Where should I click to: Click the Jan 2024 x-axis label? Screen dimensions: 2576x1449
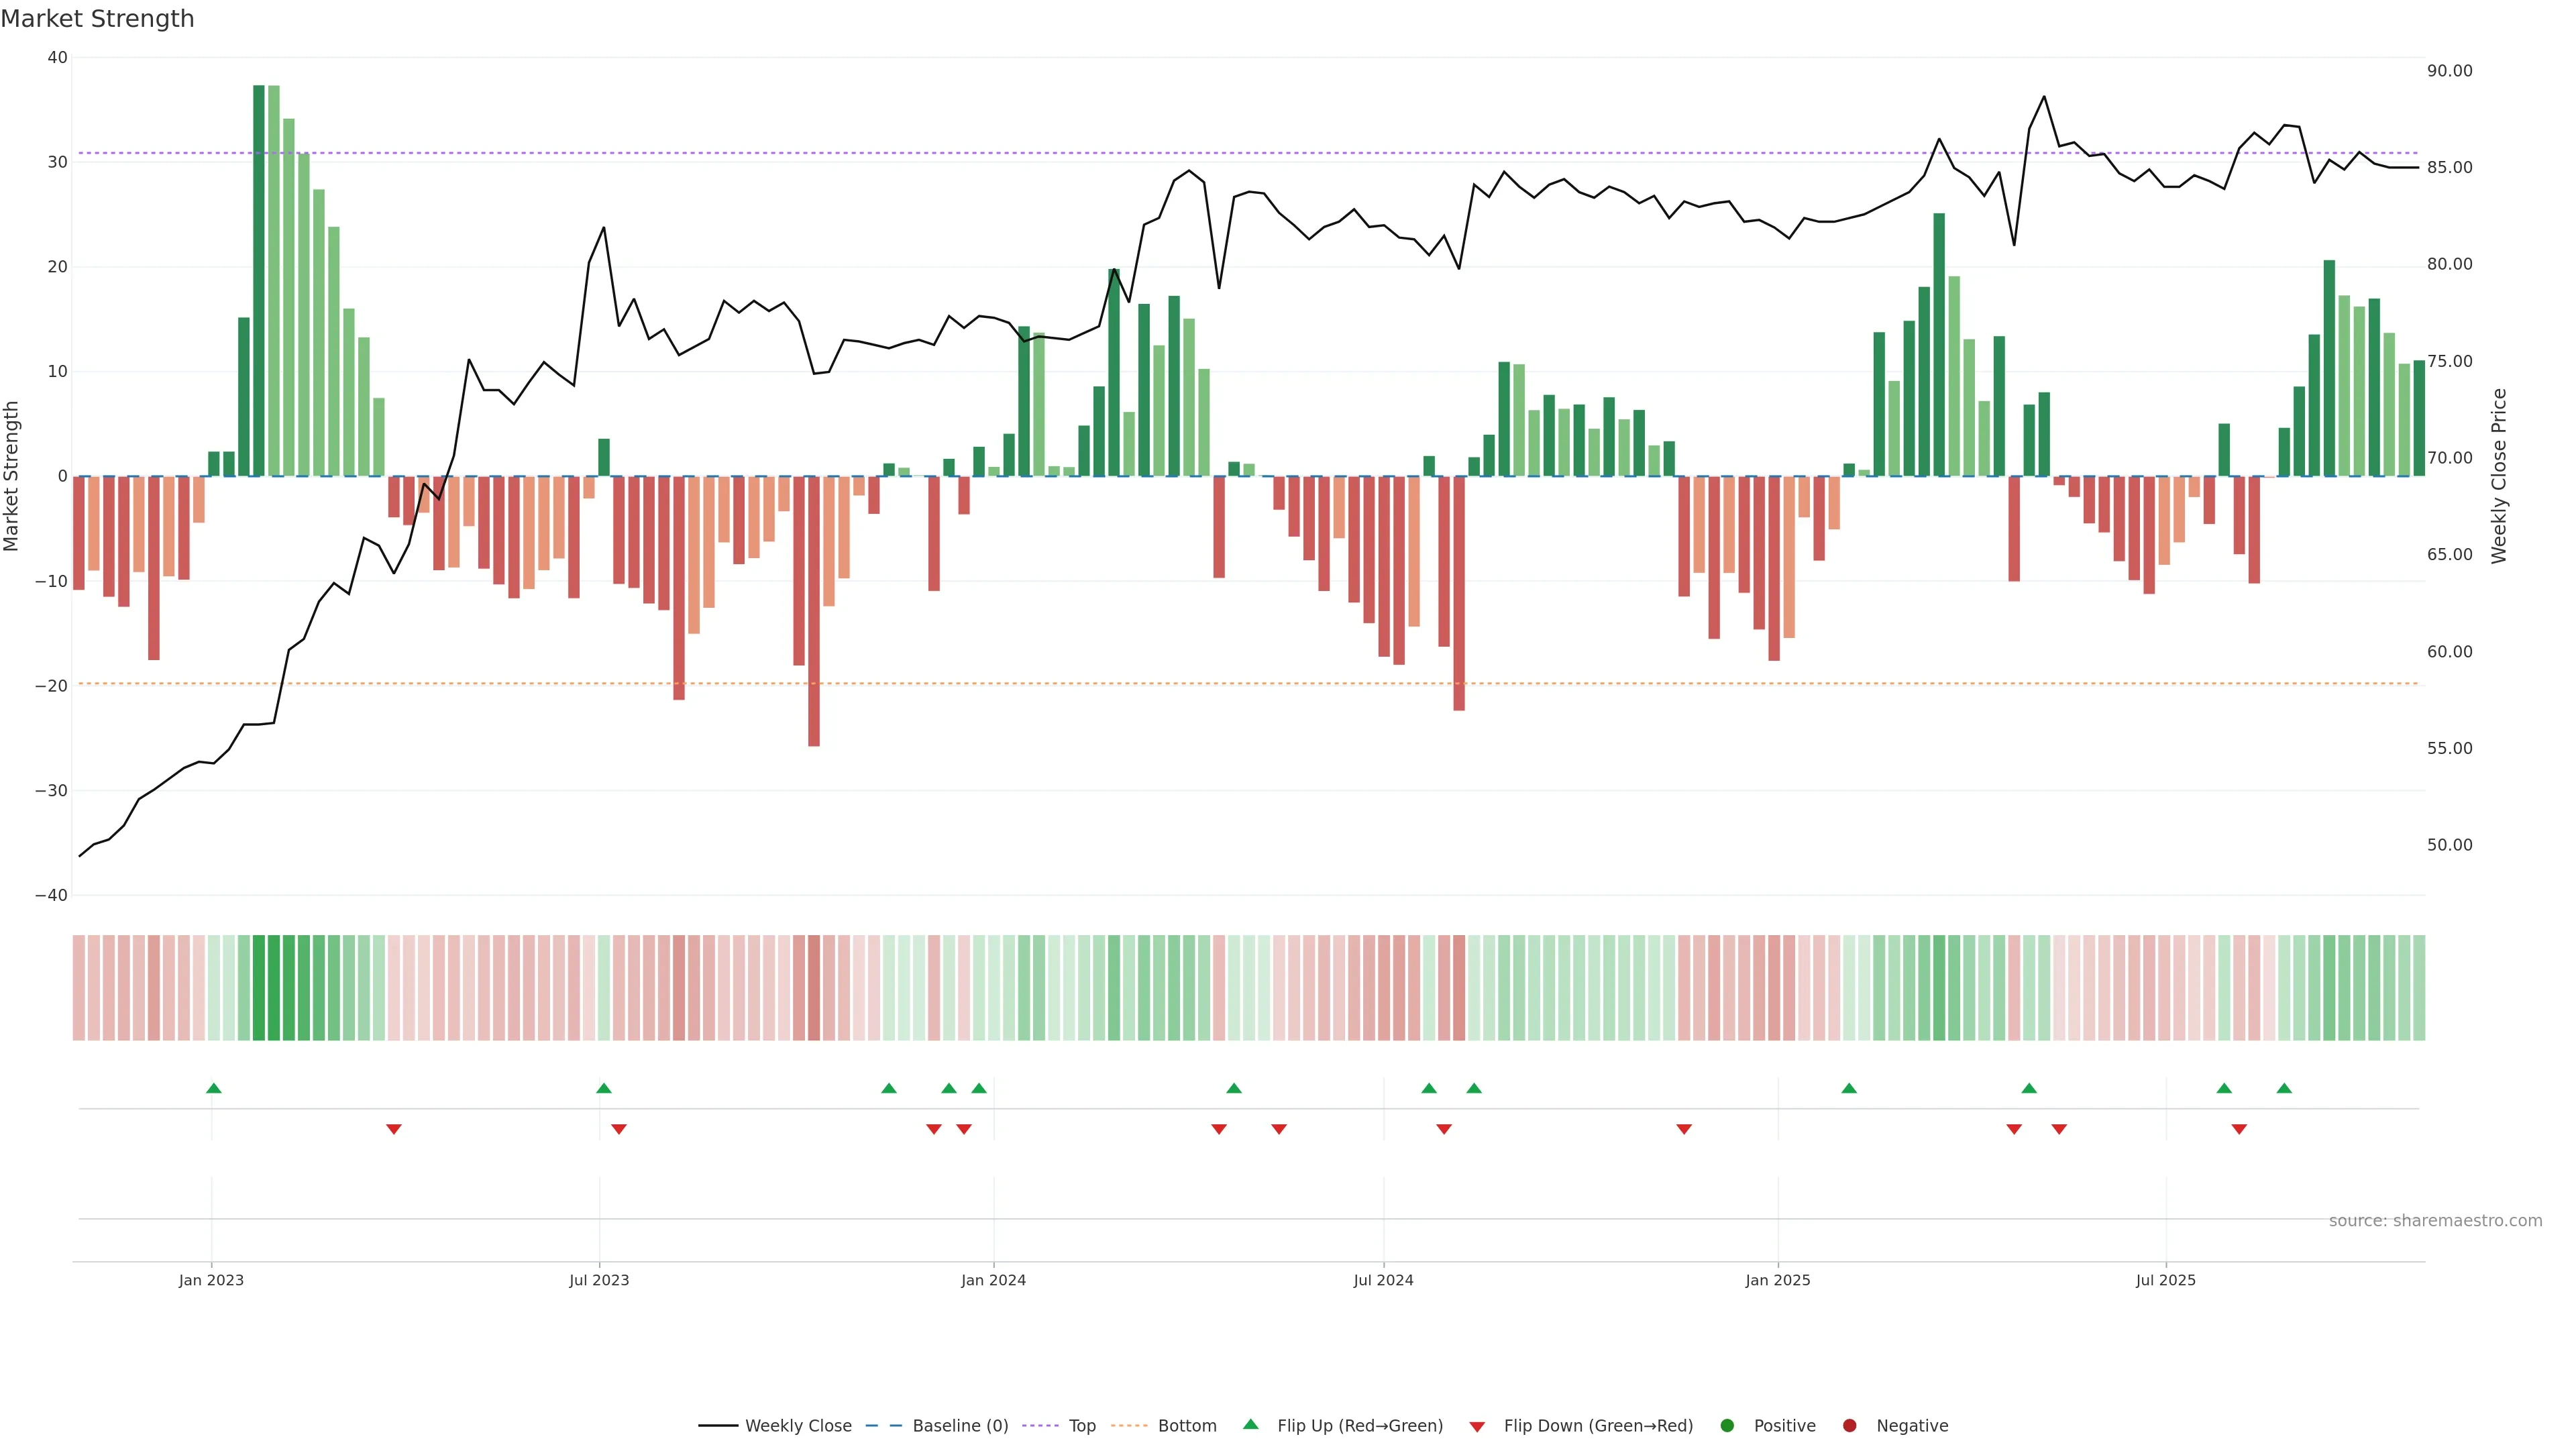(993, 1280)
